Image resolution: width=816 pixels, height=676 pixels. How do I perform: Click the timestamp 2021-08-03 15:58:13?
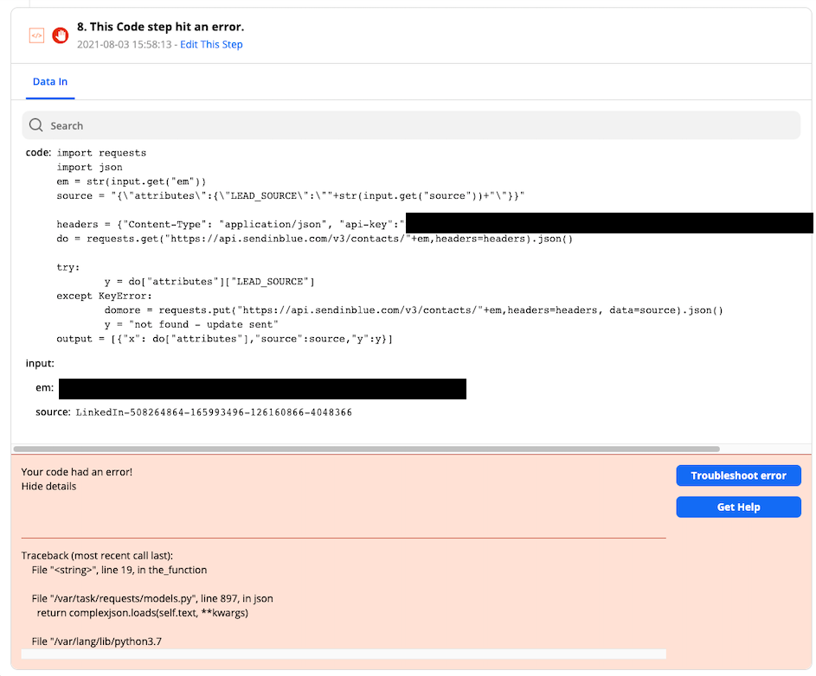pyautogui.click(x=125, y=45)
